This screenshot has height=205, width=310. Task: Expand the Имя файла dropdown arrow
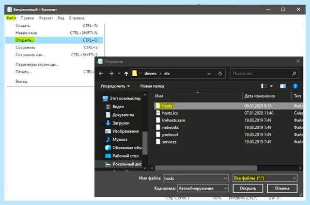(226, 178)
